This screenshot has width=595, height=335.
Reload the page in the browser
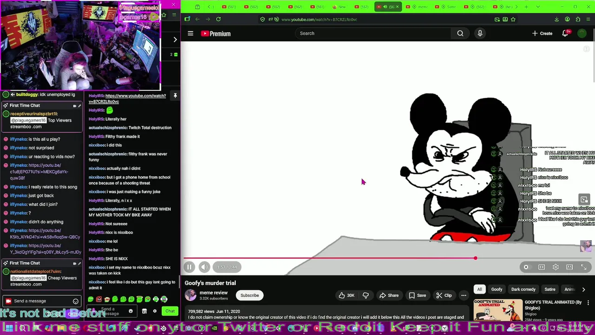(218, 19)
